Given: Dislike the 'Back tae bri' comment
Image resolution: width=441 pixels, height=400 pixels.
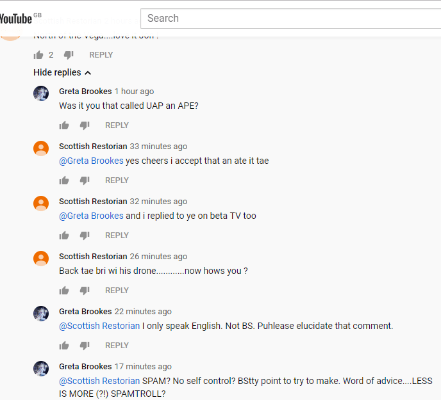Looking at the screenshot, I should point(84,291).
